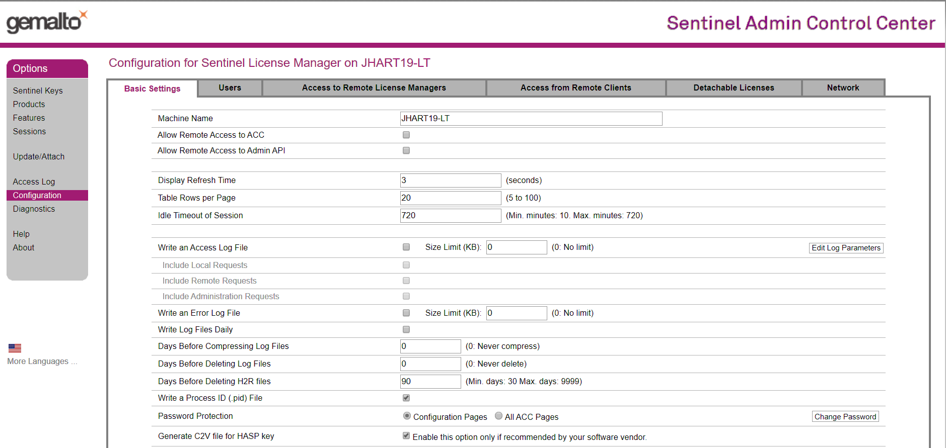The width and height of the screenshot is (946, 448).
Task: Enable Write Log Files Daily
Action: 406,329
